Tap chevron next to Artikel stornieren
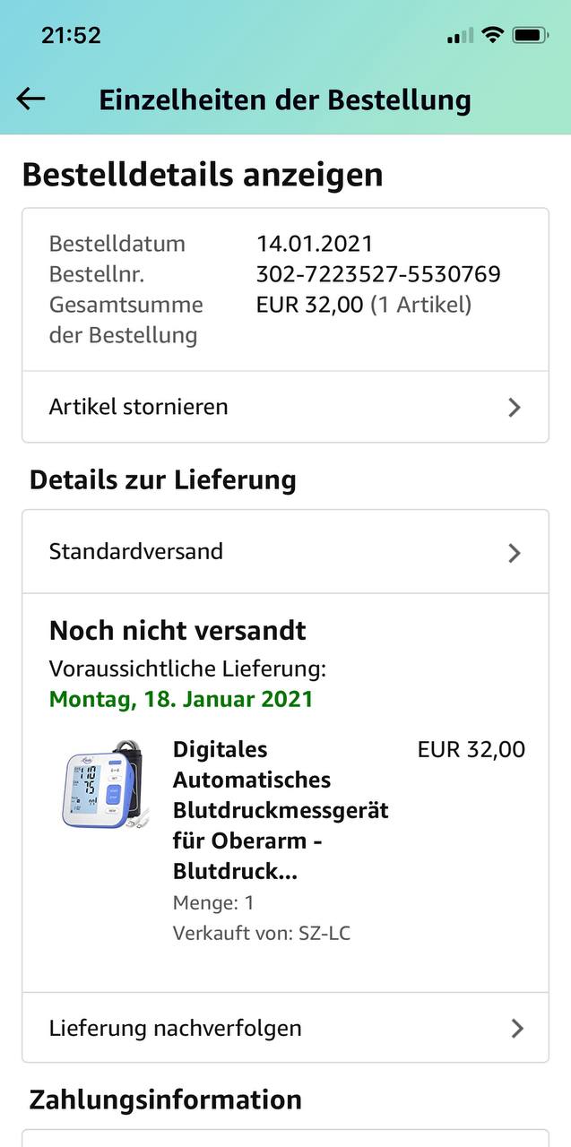 click(x=514, y=408)
